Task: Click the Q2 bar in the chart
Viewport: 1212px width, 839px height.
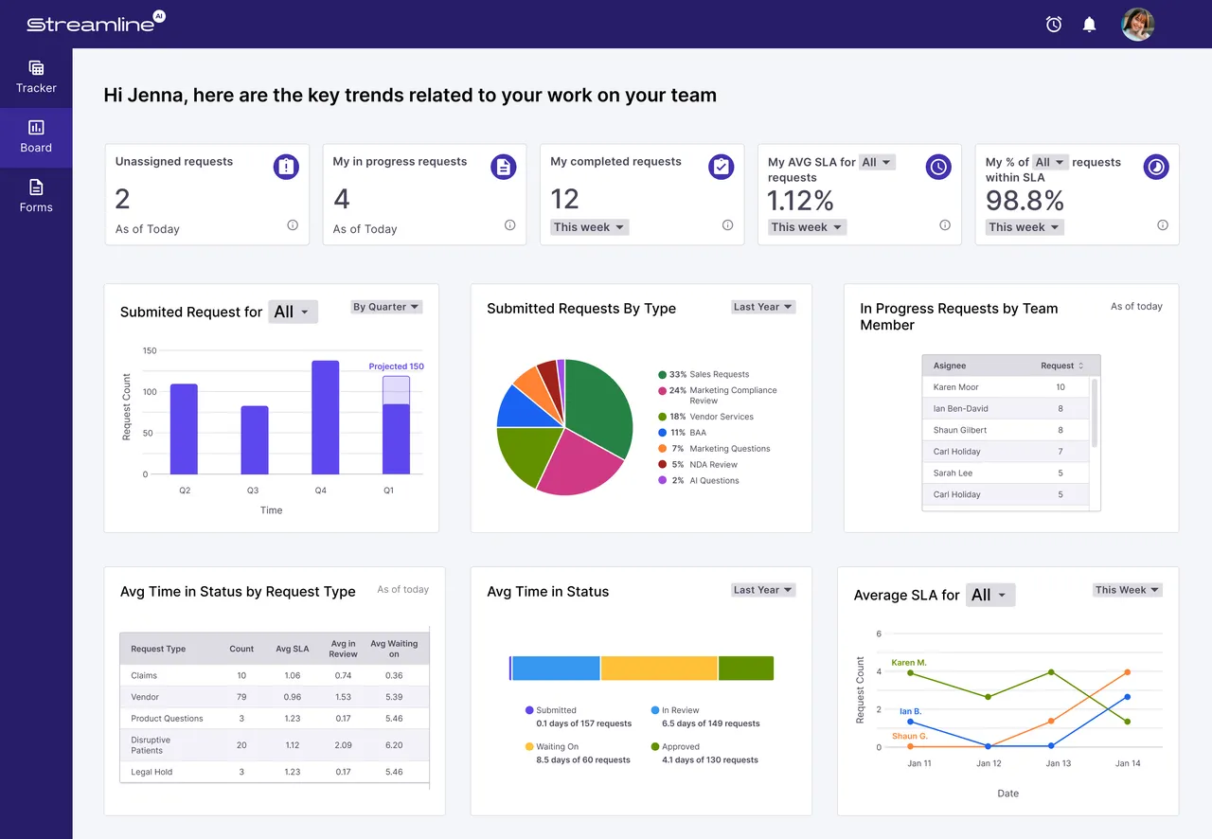Action: [184, 429]
